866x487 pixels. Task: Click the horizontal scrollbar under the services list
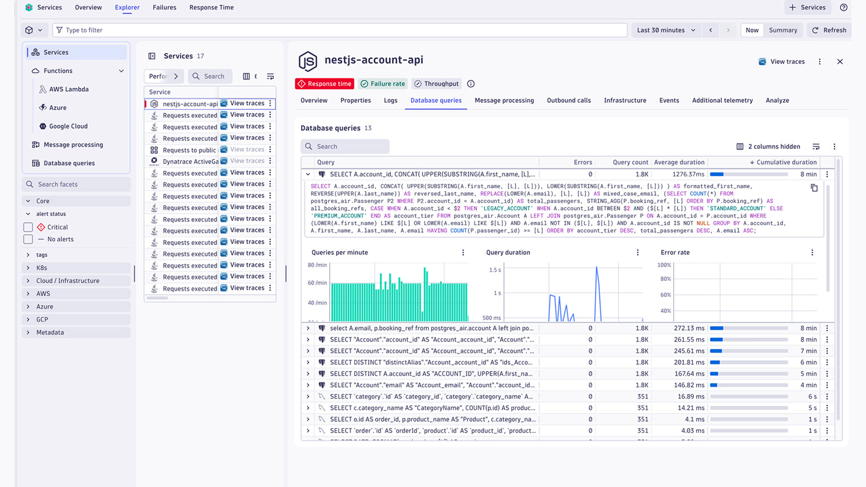(x=157, y=298)
